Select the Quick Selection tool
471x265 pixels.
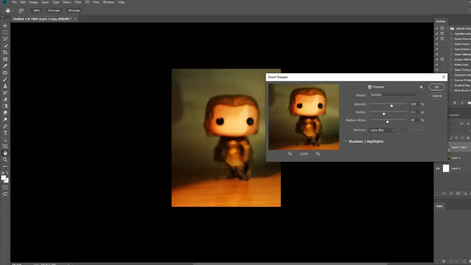[5, 46]
